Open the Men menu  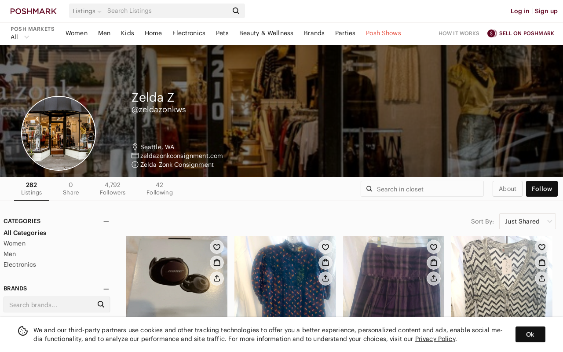104,33
